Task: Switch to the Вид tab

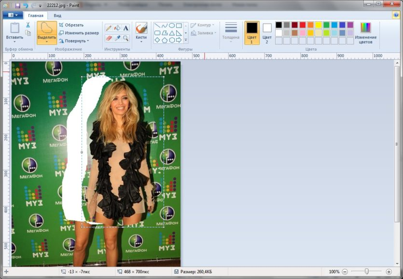Action: (57, 15)
